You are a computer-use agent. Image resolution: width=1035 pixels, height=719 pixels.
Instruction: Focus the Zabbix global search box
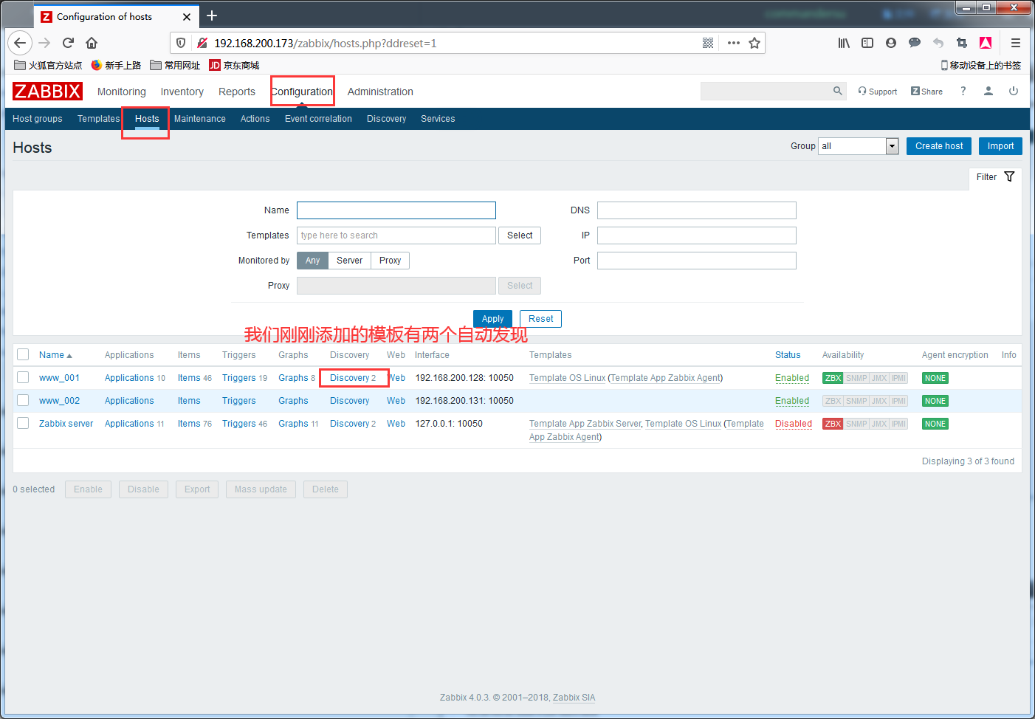tap(766, 91)
